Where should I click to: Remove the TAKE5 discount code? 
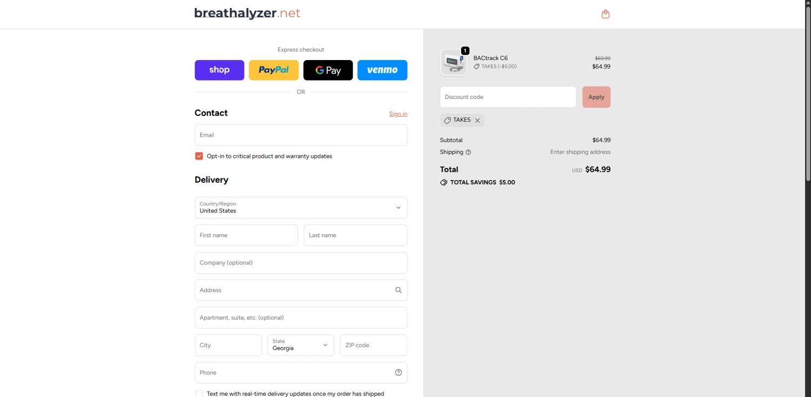[477, 121]
